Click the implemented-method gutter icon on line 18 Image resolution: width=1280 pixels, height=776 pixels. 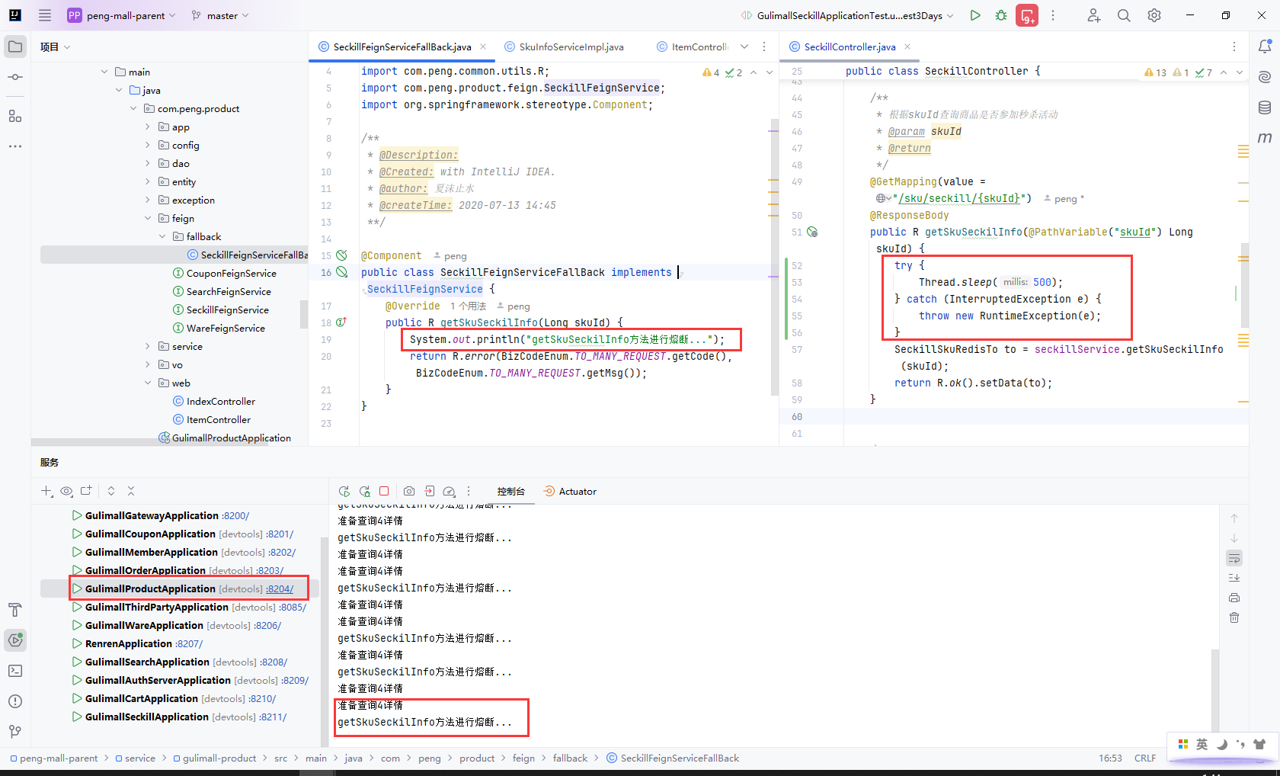pos(341,322)
